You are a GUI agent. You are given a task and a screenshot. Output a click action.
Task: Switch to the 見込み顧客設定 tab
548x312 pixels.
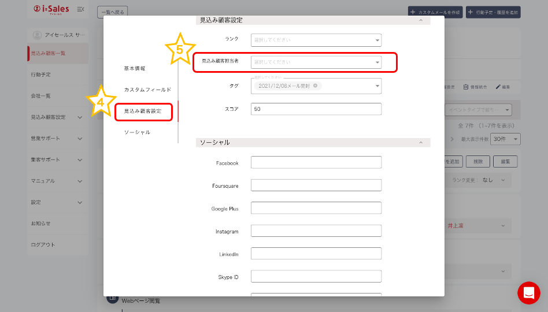click(x=143, y=111)
